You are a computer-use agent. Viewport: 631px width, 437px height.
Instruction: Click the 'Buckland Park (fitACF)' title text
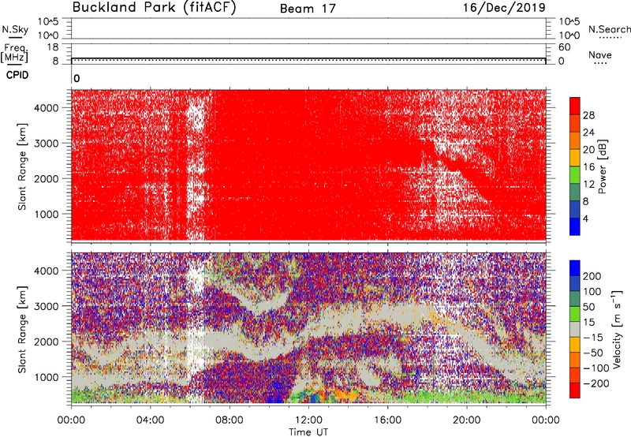pos(154,7)
